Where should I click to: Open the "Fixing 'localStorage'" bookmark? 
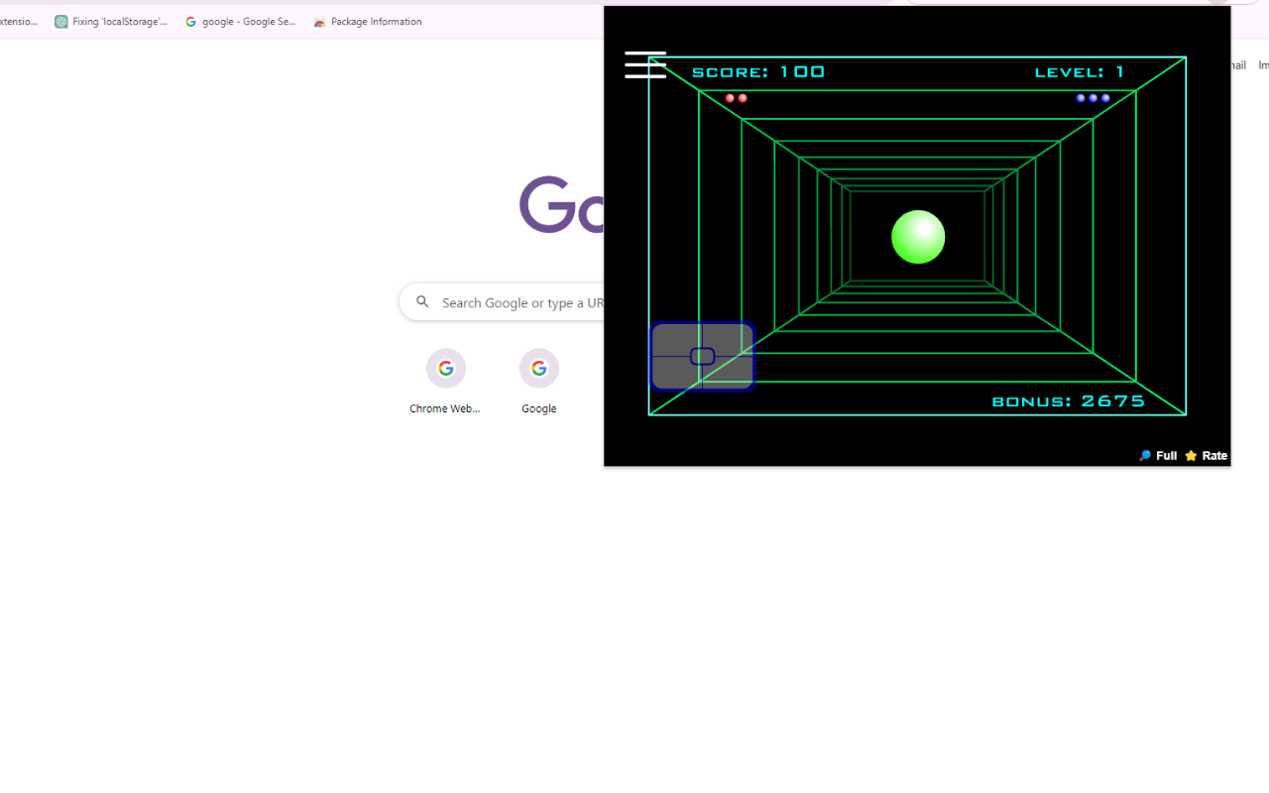pos(112,22)
